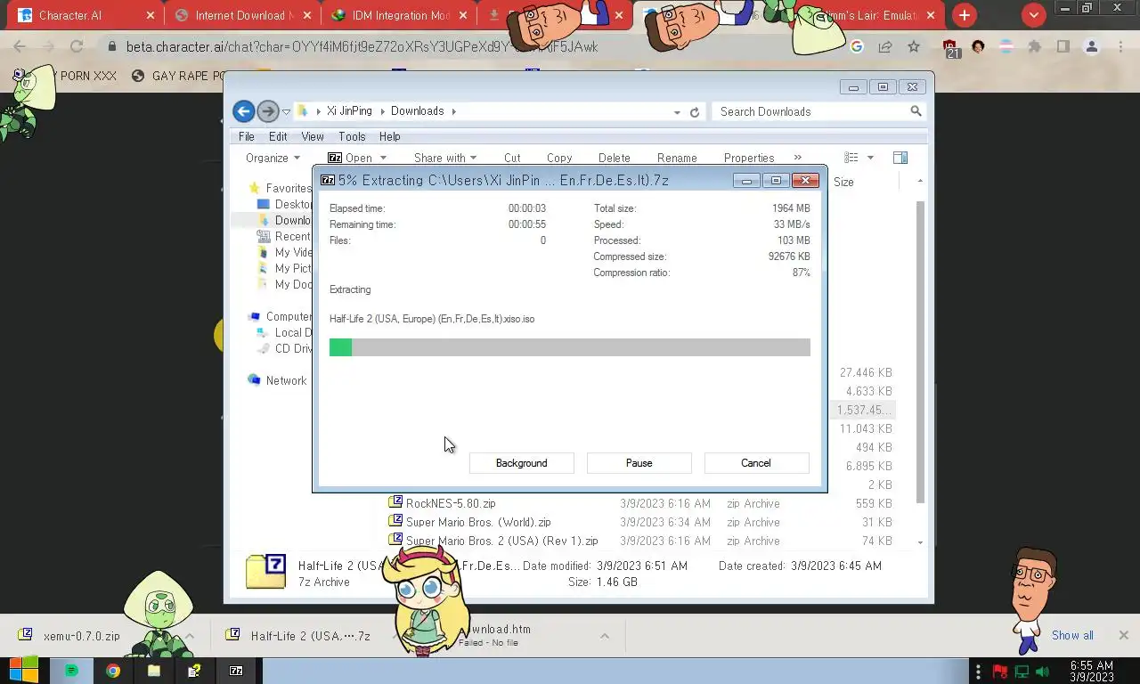Open the Chrome profile avatar

1092,46
